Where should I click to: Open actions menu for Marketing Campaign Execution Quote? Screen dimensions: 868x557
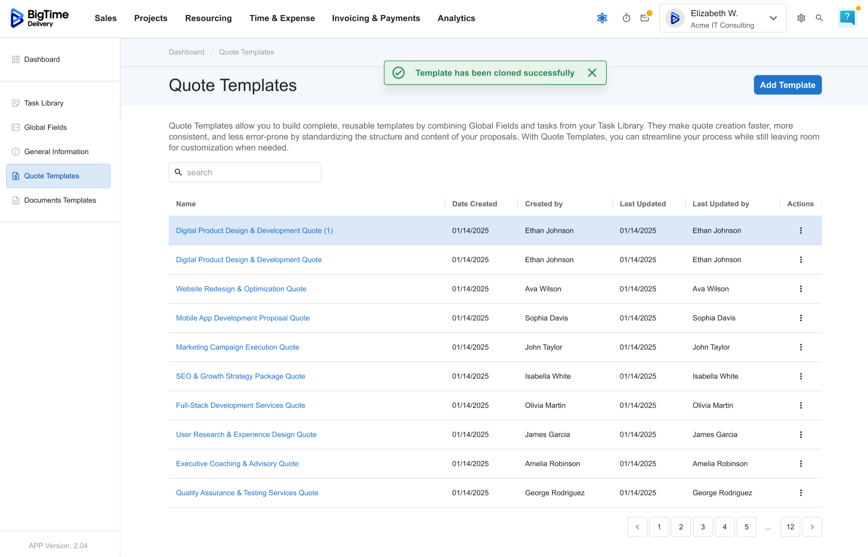800,347
